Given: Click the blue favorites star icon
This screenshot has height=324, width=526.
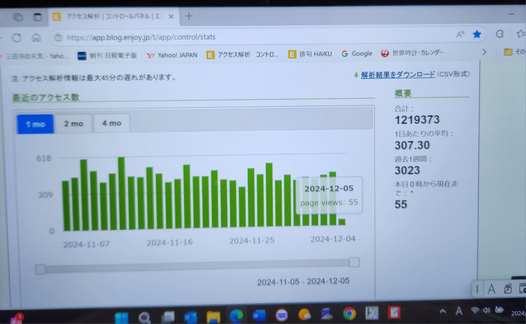Looking at the screenshot, I should click(477, 34).
